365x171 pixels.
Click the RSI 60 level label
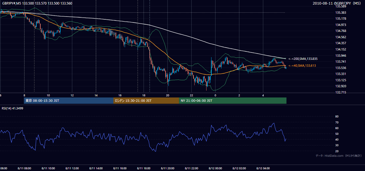click(x=337, y=128)
